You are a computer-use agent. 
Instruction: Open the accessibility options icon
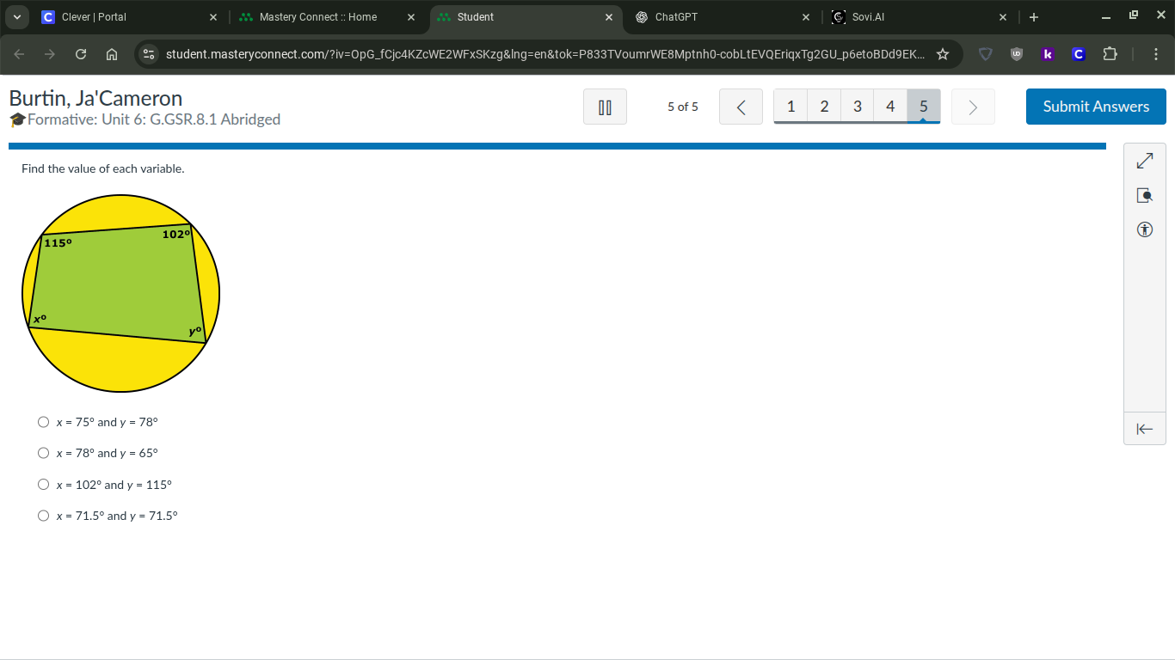click(x=1144, y=229)
